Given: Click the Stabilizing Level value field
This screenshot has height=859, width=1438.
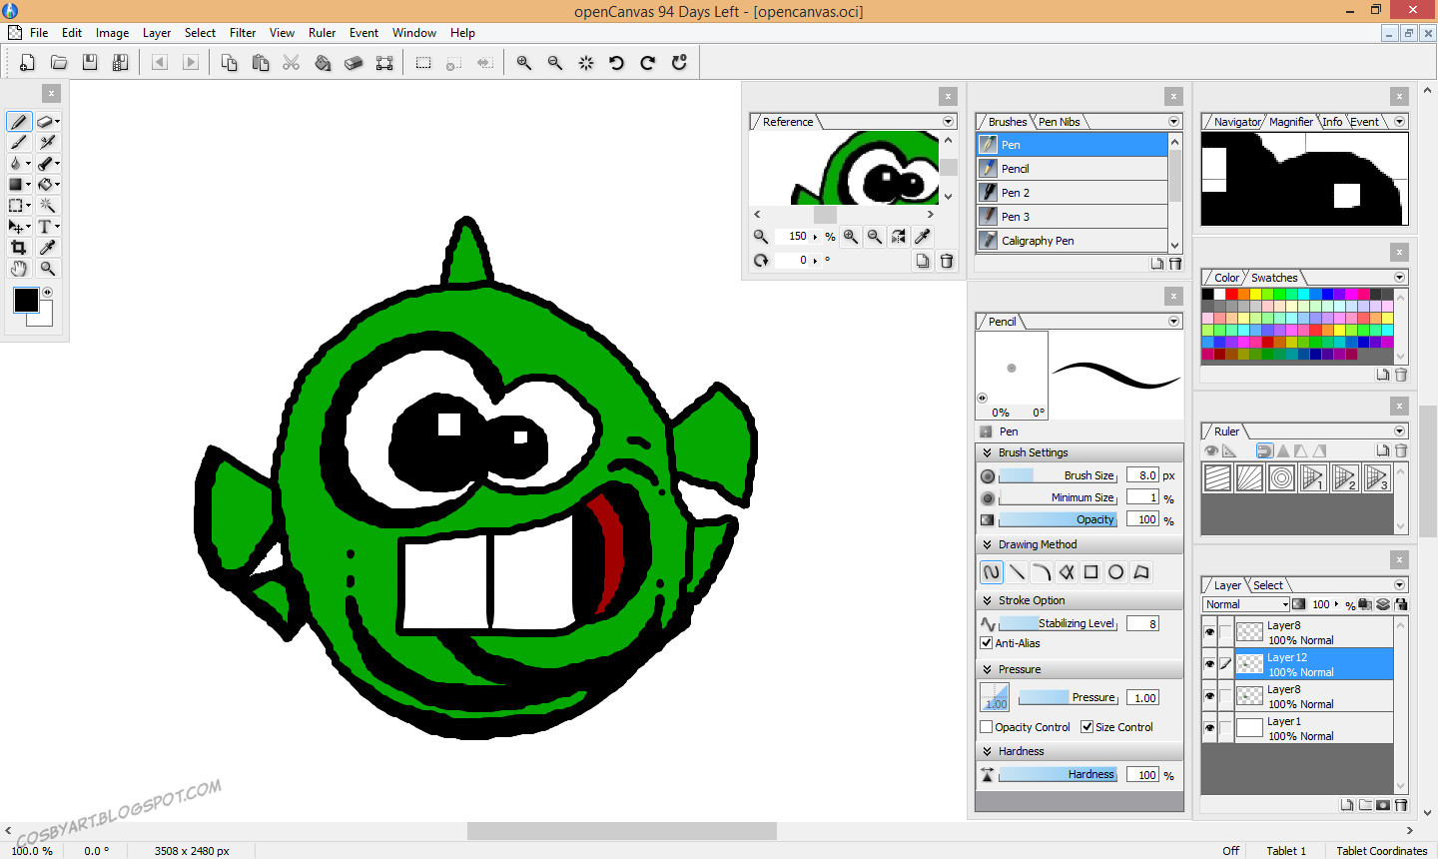Looking at the screenshot, I should [1142, 623].
